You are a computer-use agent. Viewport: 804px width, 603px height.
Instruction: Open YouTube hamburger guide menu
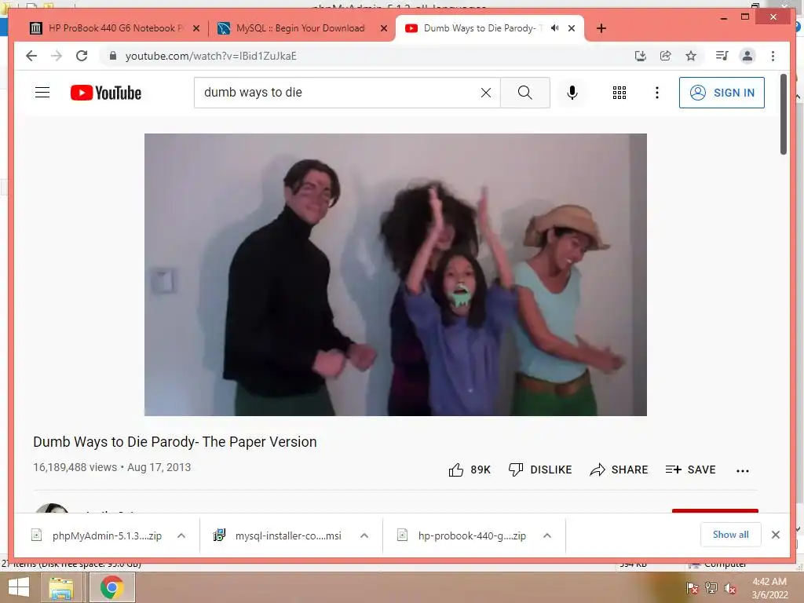42,93
